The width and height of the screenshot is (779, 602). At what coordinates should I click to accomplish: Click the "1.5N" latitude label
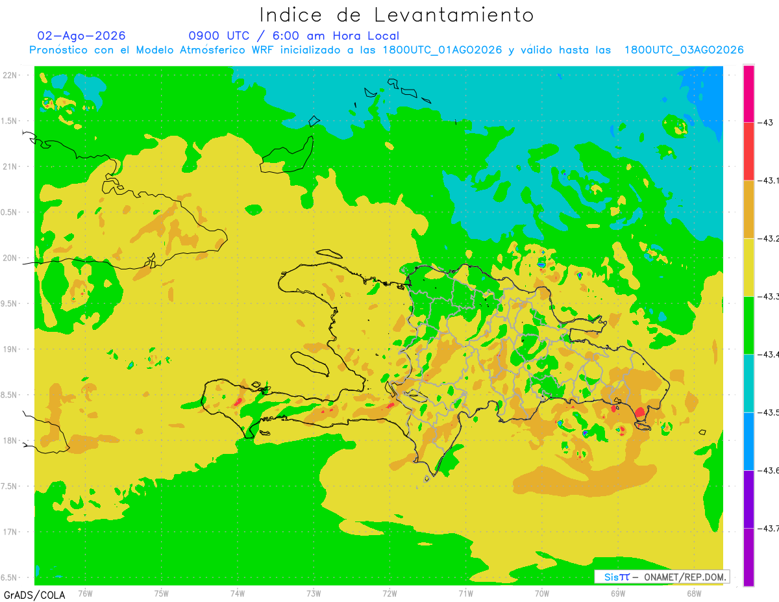click(9, 121)
